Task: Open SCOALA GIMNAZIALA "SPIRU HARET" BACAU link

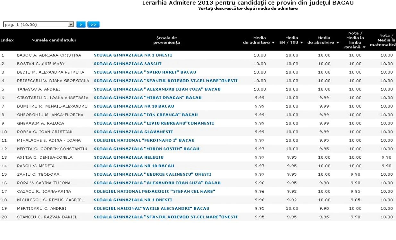Action: pyautogui.click(x=145, y=72)
